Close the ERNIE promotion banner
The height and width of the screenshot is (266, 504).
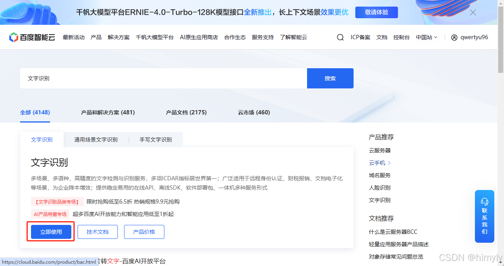(473, 12)
